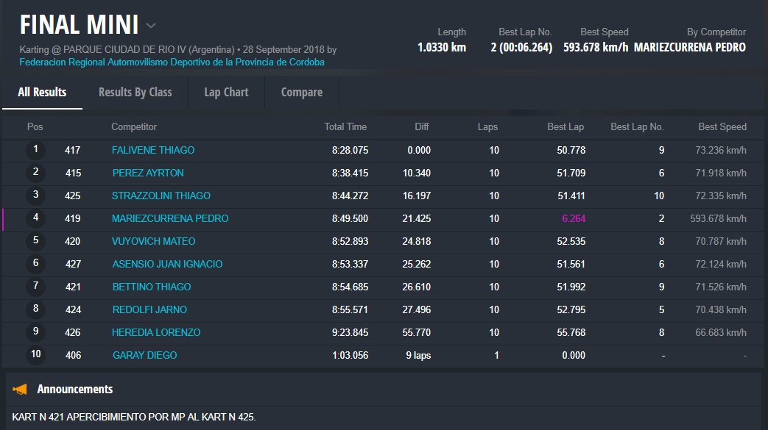Image resolution: width=768 pixels, height=430 pixels.
Task: Open competitor MARIEZCURRENA PEDRO in results table
Action: coord(170,218)
